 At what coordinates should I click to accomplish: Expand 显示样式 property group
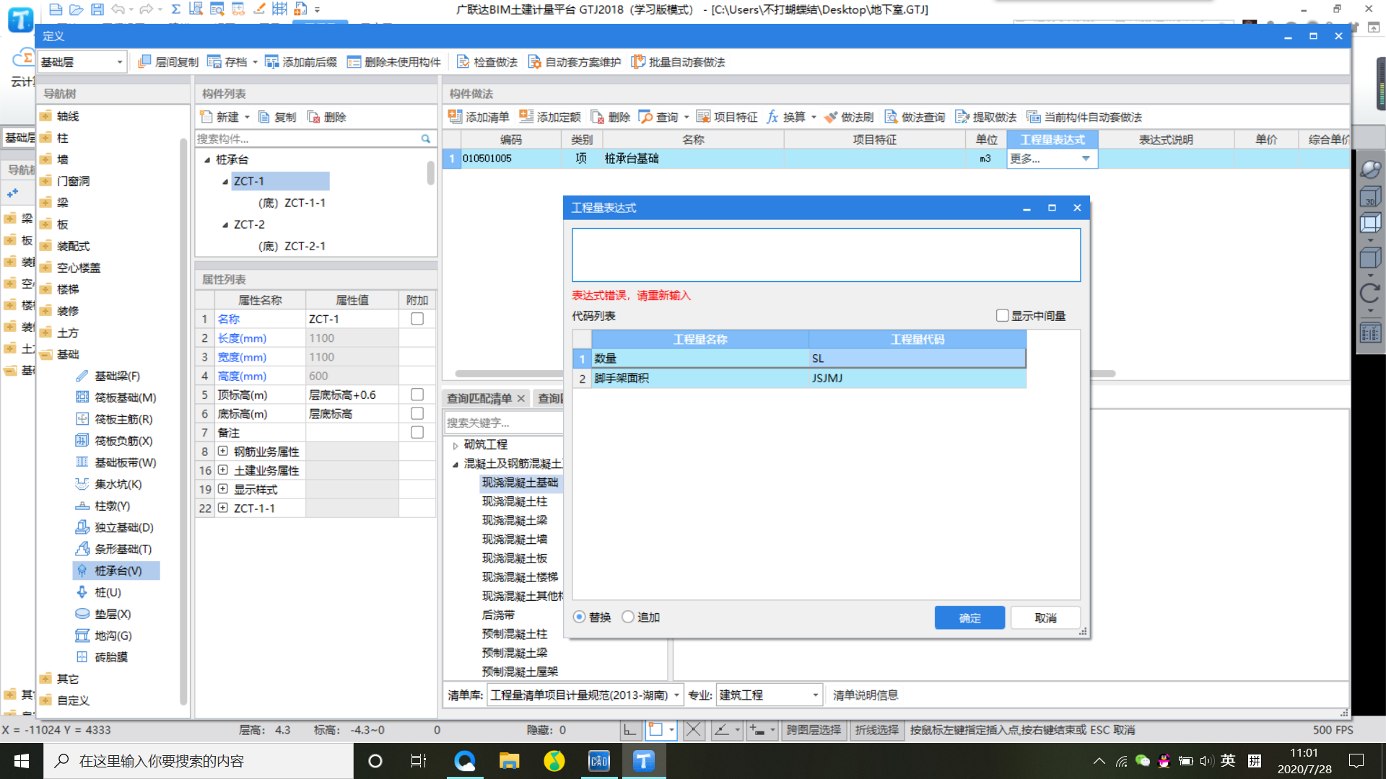pos(223,488)
